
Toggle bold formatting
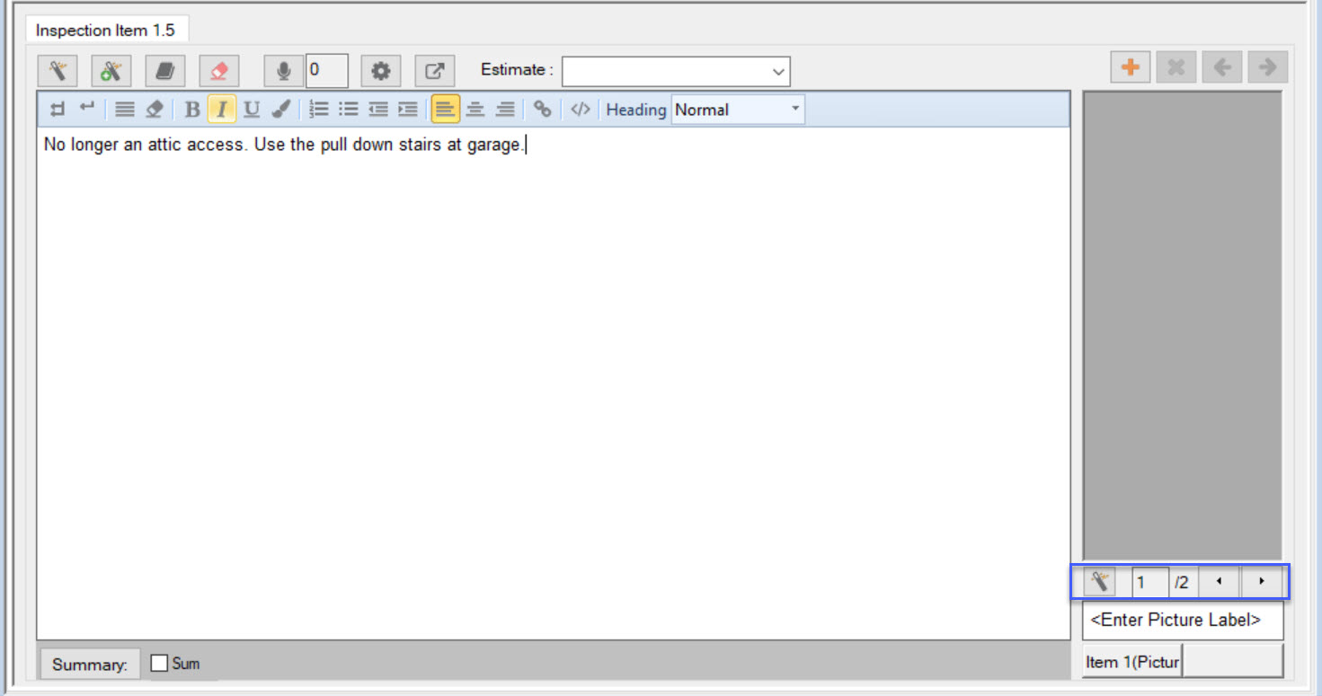coord(191,110)
